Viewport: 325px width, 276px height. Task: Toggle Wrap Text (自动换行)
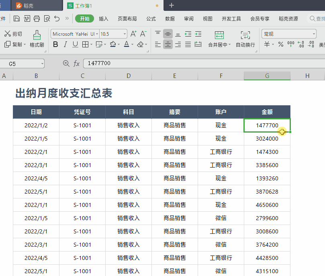[245, 39]
